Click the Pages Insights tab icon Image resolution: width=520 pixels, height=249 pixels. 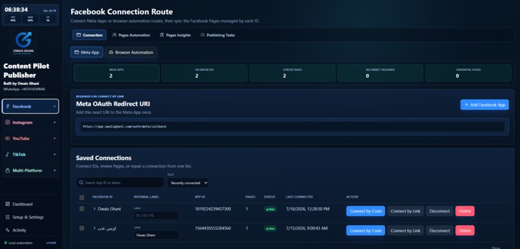tap(162, 35)
